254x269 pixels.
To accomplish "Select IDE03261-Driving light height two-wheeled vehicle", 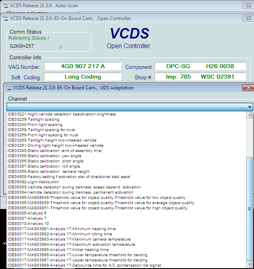I will pyautogui.click(x=127, y=146).
